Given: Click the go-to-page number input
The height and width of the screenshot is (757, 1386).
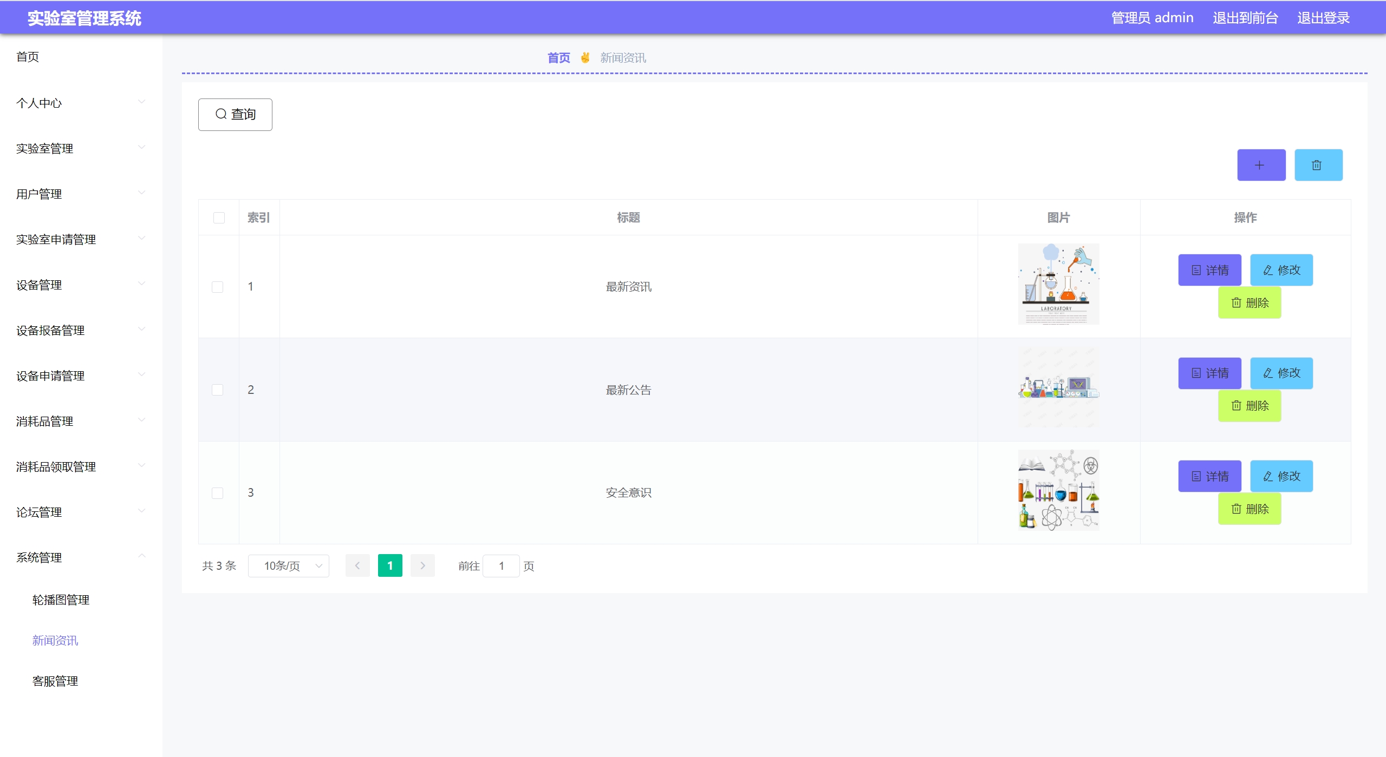Looking at the screenshot, I should 501,565.
